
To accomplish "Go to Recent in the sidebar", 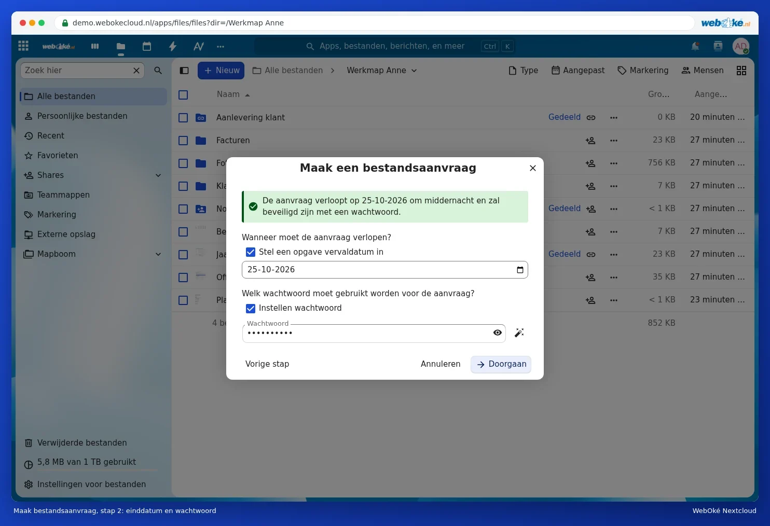I will [x=93, y=136].
